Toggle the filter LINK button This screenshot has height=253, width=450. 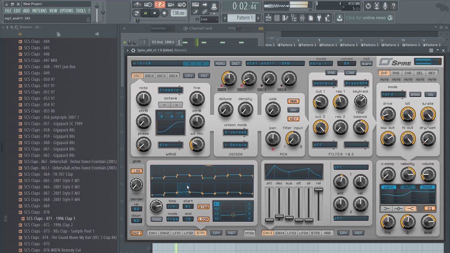[x=350, y=73]
